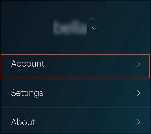
Task: Click the chevron arrow on About row
Action: coord(139,122)
